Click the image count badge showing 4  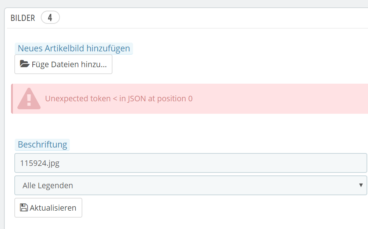50,18
